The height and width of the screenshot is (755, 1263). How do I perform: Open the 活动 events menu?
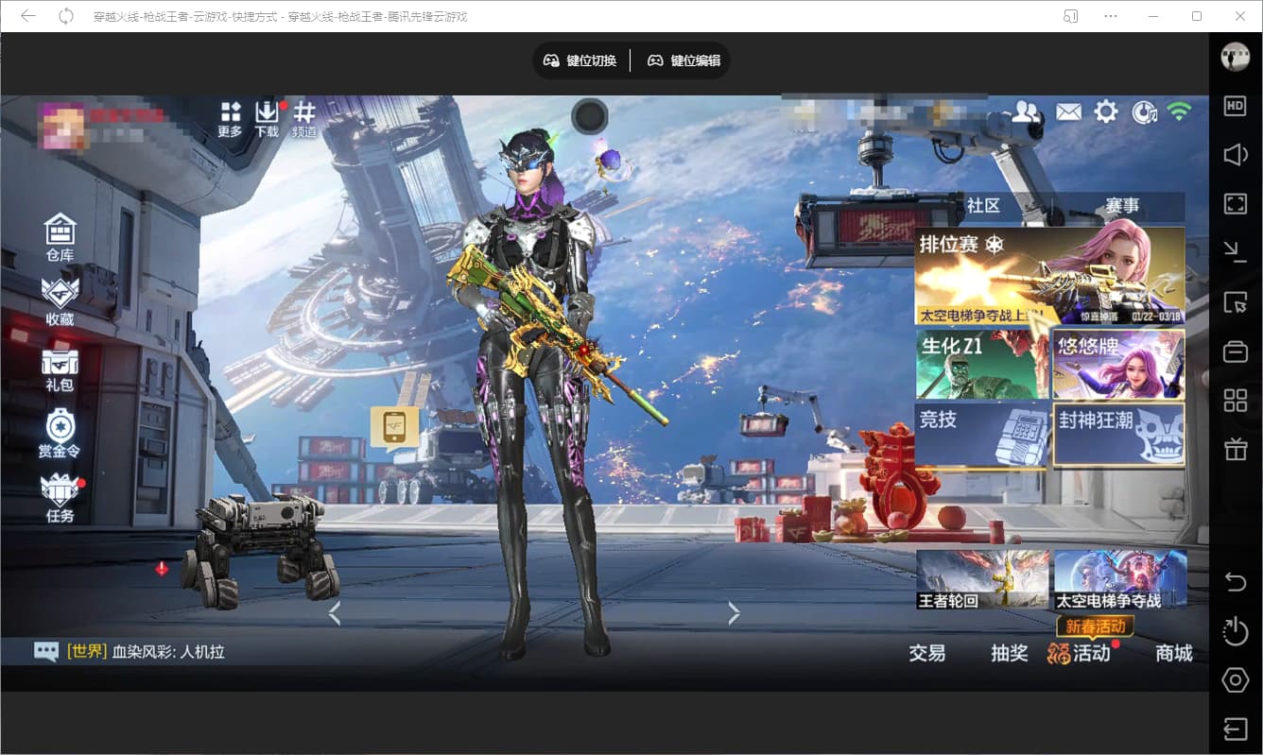pyautogui.click(x=1081, y=653)
